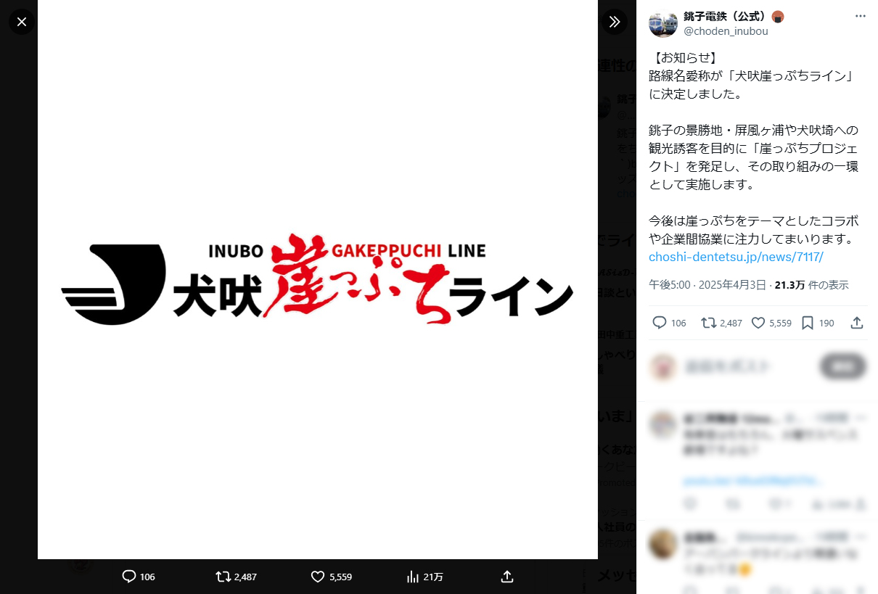
Task: Open the three-dot more menu on the post
Action: (861, 16)
